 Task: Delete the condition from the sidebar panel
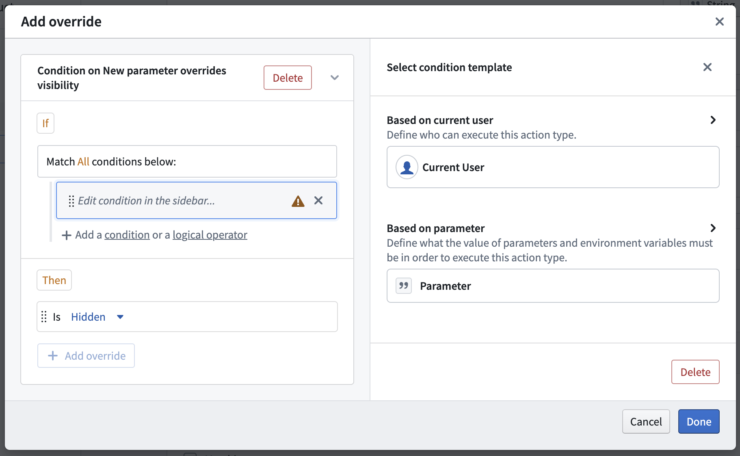695,372
